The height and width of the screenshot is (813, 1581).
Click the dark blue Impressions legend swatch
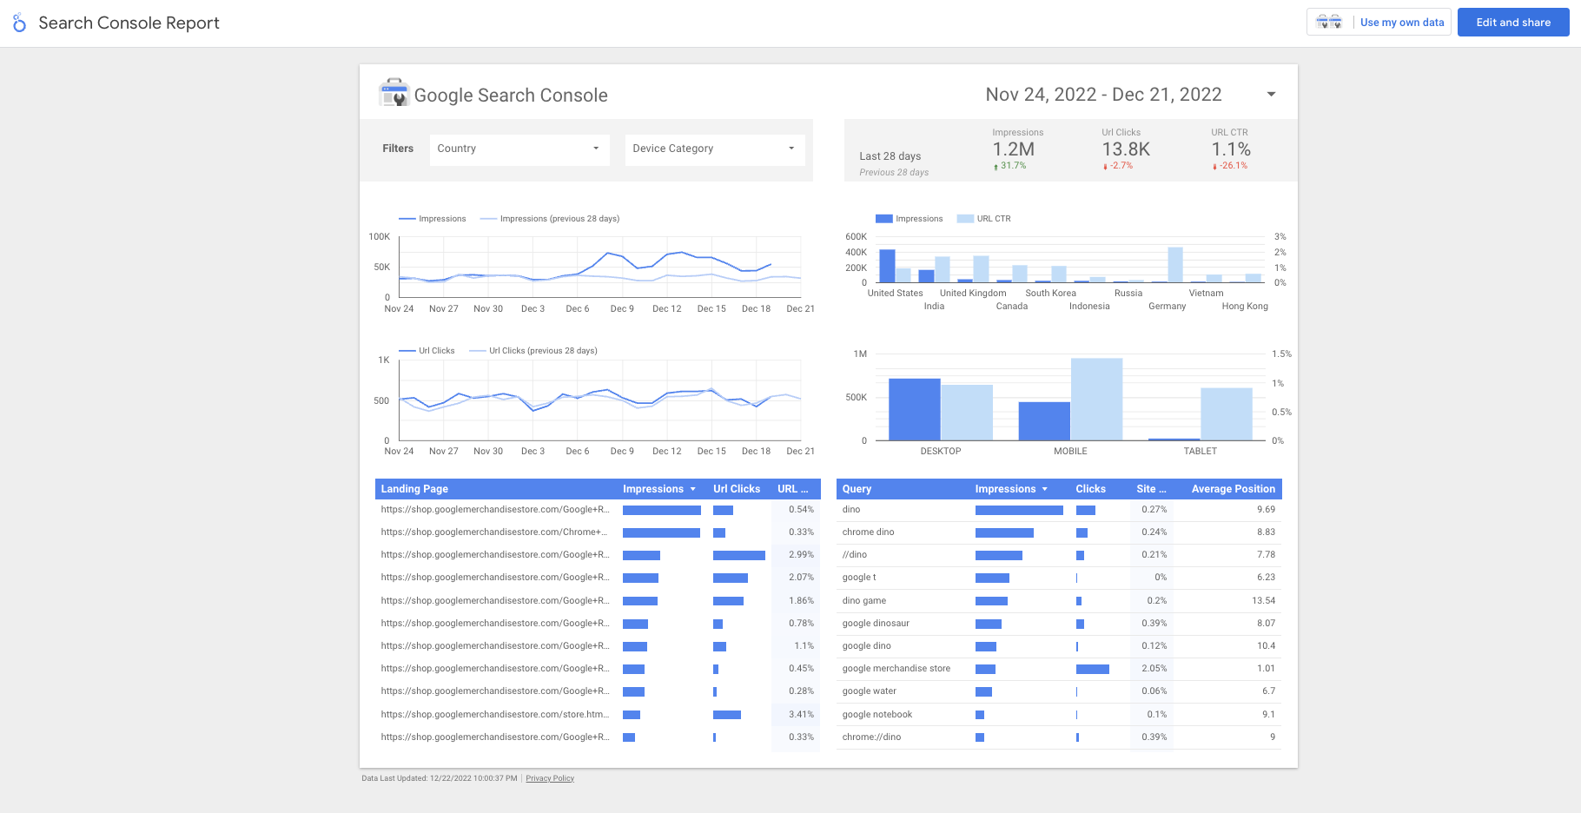[x=883, y=219]
